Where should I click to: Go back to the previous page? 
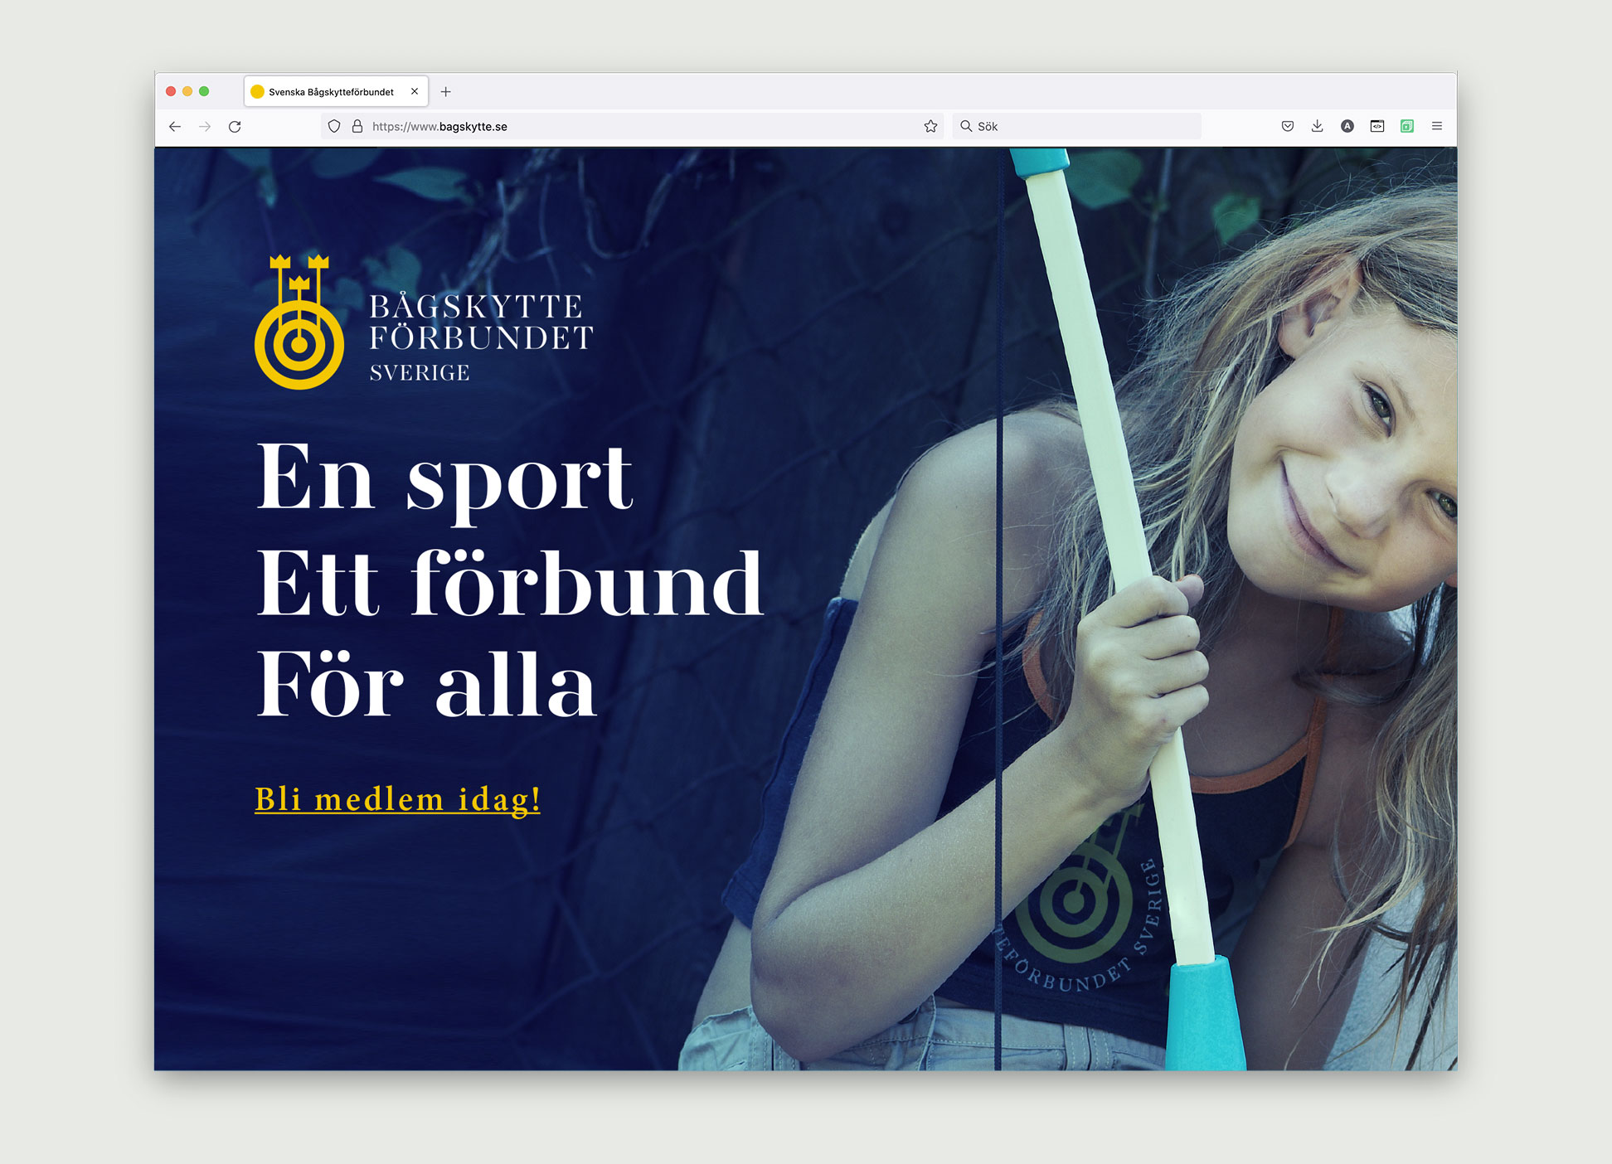coord(175,126)
